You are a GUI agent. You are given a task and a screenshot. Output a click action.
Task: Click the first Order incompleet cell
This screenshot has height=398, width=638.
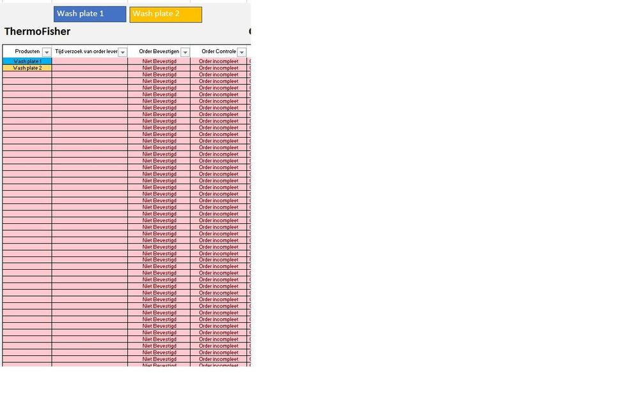(219, 61)
